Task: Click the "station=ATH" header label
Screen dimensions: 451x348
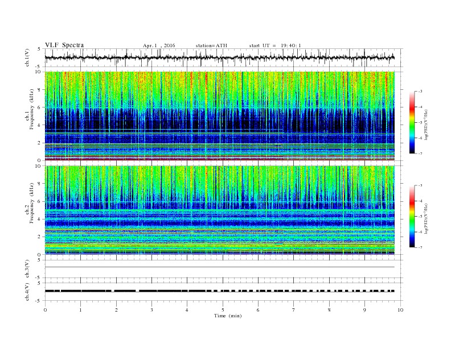Action: (x=211, y=45)
